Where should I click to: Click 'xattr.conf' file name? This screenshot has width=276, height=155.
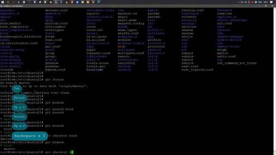click(x=226, y=56)
